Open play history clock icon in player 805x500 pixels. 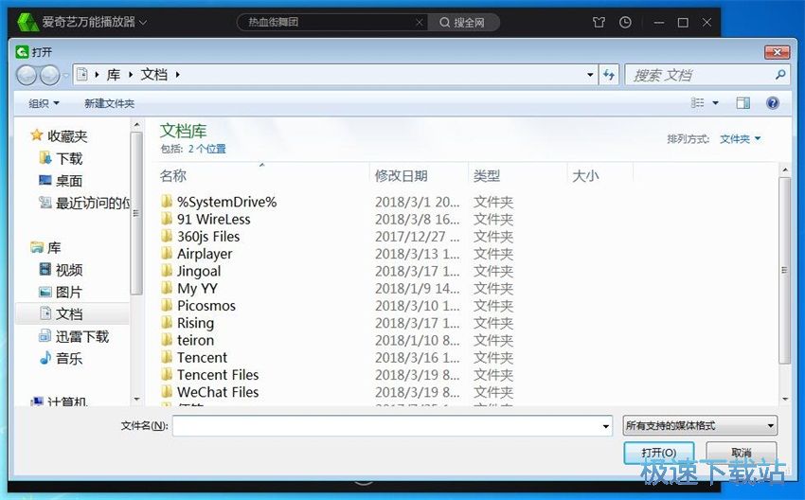point(625,22)
